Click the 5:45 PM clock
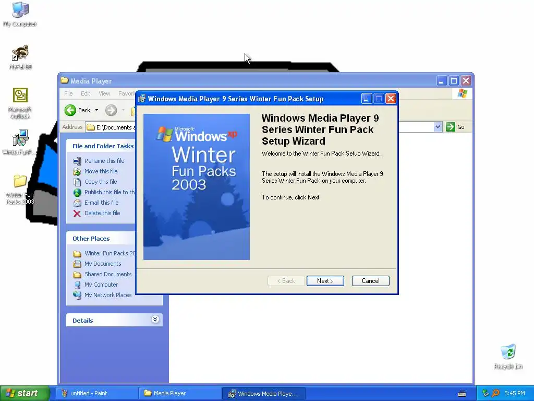 coord(515,393)
